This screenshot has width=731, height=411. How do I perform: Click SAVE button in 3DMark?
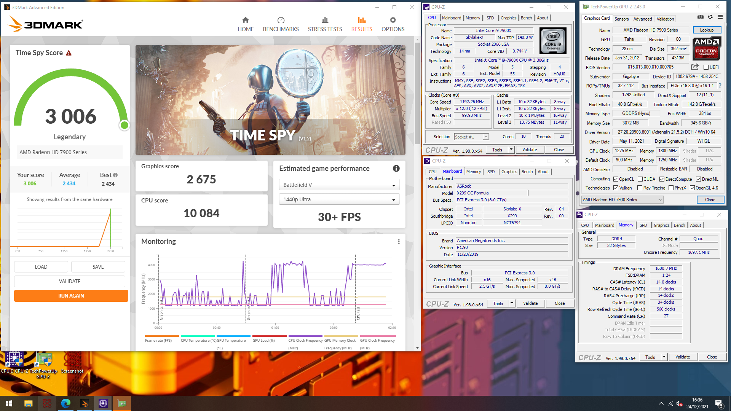98,267
